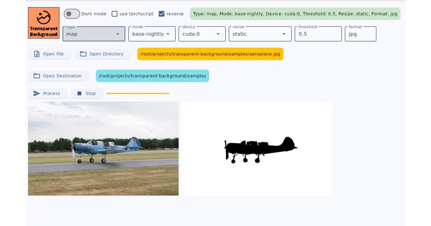Click the upload icon on Open File
This screenshot has width=431, height=226.
click(37, 54)
